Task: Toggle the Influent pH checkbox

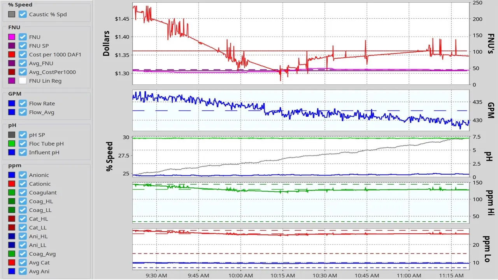Action: coord(23,152)
